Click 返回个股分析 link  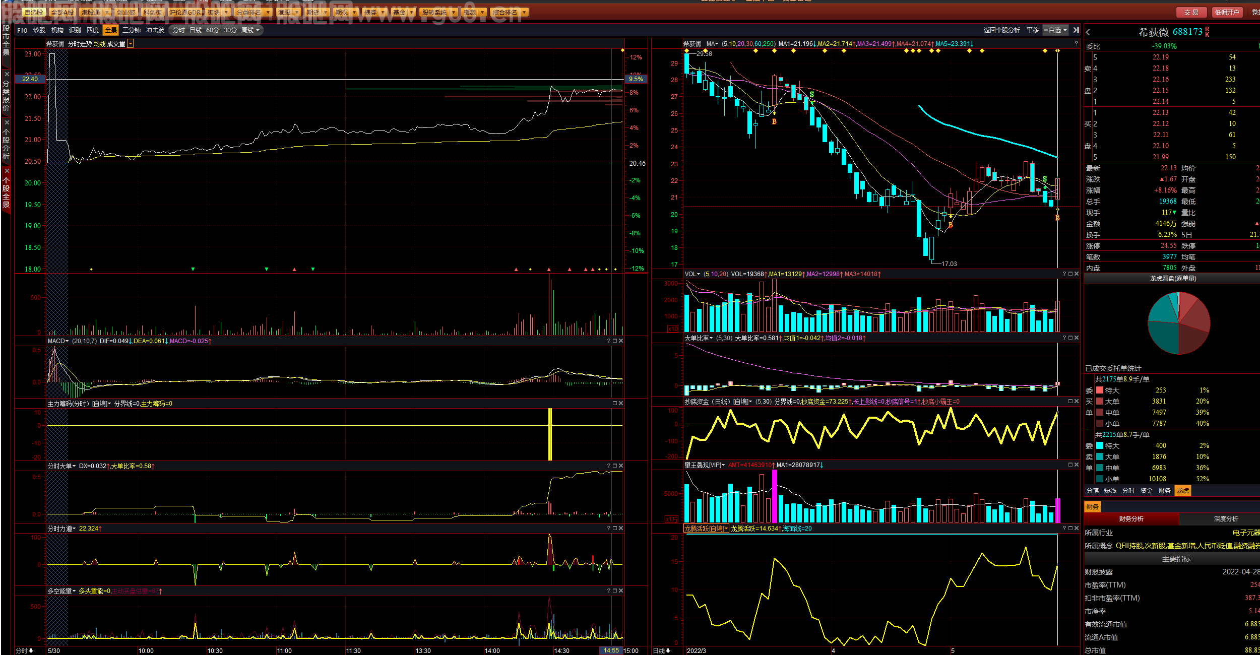(1001, 30)
